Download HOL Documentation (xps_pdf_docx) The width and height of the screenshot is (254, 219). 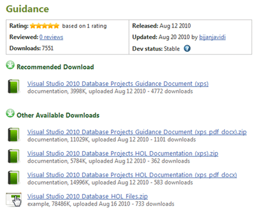pos(132,175)
